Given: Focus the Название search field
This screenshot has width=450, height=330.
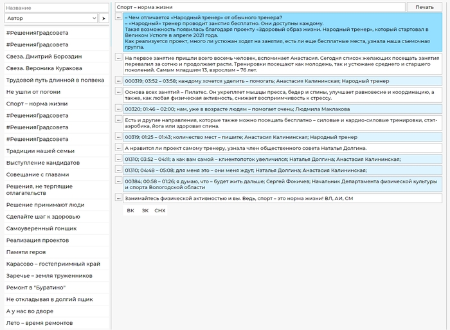Looking at the screenshot, I should pos(57,8).
